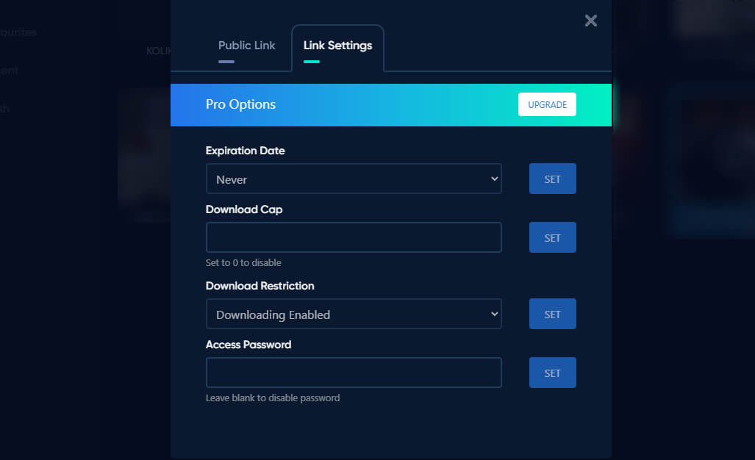The height and width of the screenshot is (460, 755).
Task: Click Set button for Download Cap
Action: coord(552,237)
